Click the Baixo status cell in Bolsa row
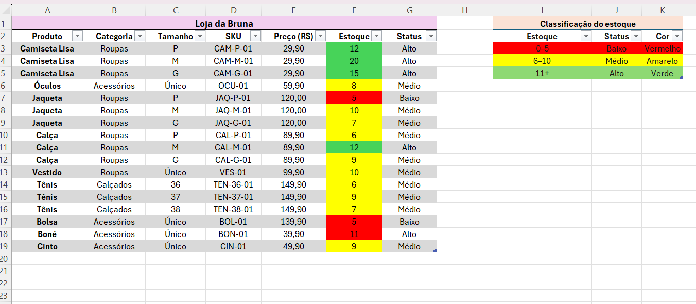Viewport: 696px width, 304px height. pyautogui.click(x=409, y=222)
